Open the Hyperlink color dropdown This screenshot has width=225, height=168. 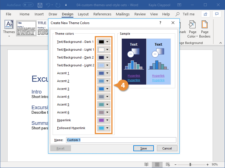107,120
